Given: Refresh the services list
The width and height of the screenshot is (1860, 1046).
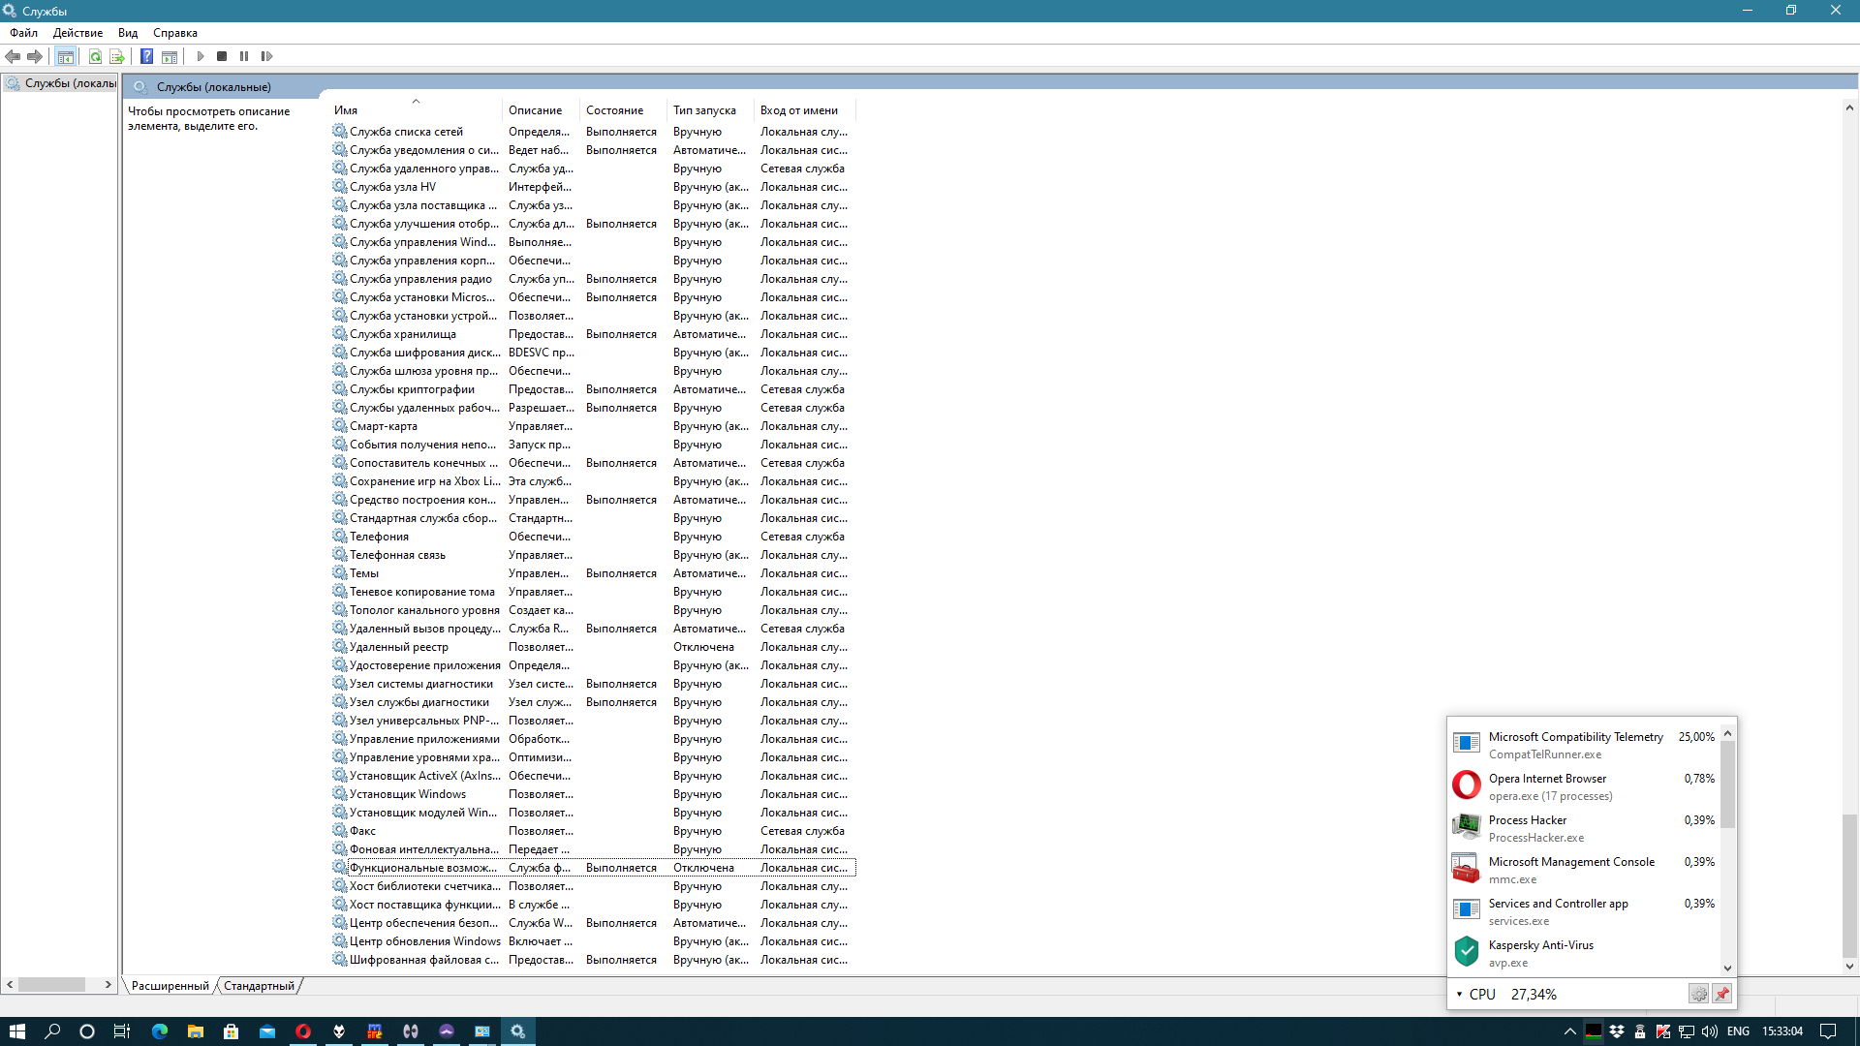Looking at the screenshot, I should (95, 56).
